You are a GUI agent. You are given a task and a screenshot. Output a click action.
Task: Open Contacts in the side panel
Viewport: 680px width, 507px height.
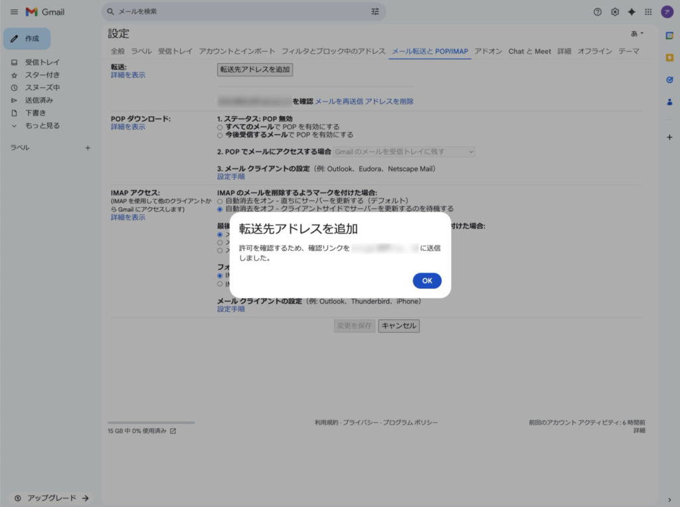click(x=669, y=102)
